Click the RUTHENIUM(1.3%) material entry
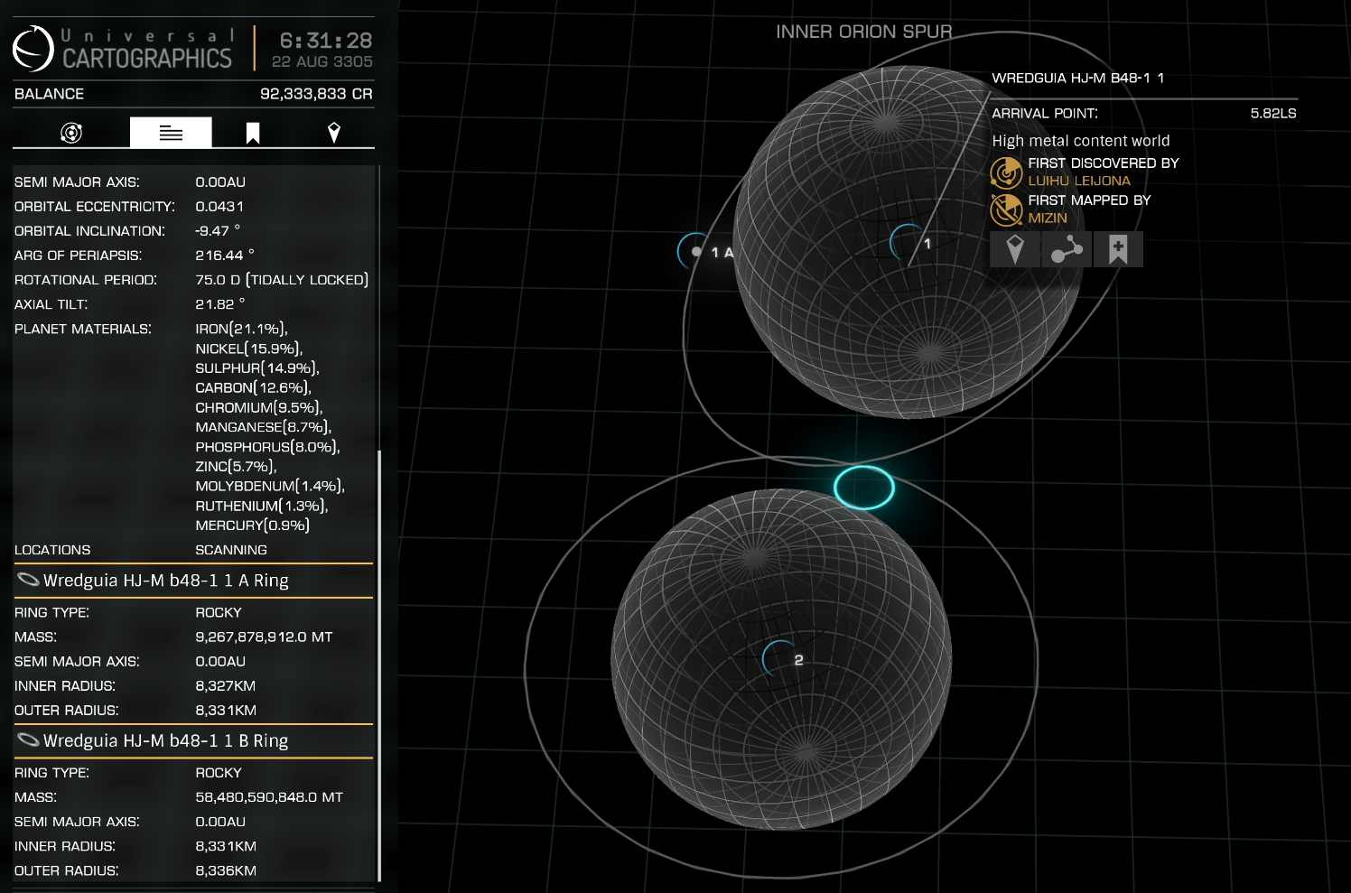Screen dimensions: 1351x893 [x=262, y=506]
